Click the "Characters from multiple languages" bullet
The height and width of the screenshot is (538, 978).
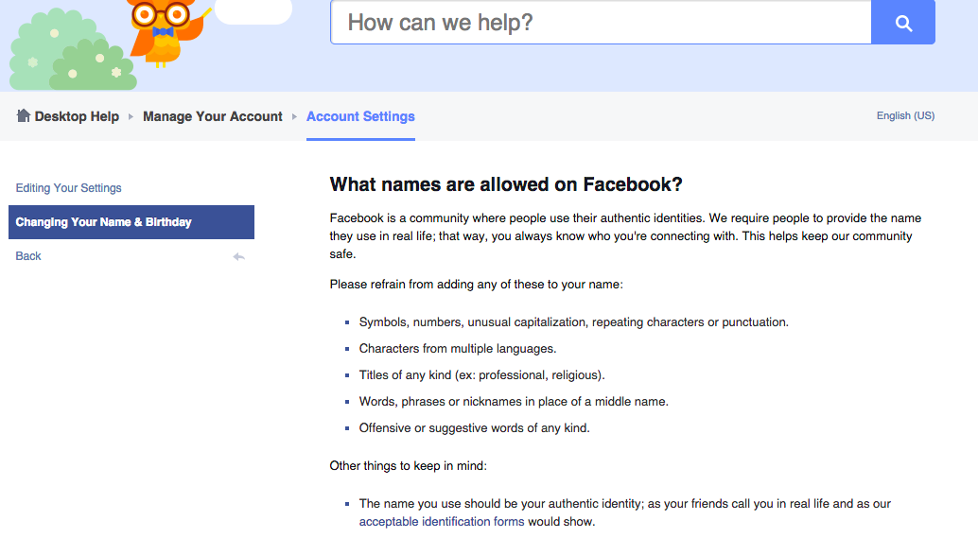[x=458, y=349]
